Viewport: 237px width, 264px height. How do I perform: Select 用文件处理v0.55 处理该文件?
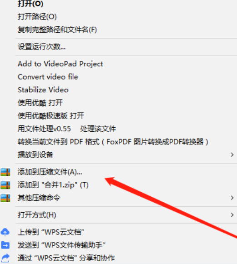(x=67, y=129)
